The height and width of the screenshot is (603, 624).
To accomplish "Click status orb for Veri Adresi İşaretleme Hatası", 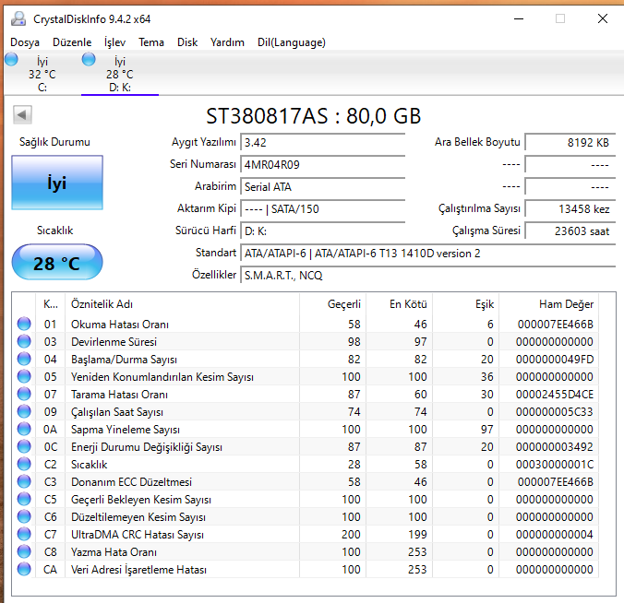I will (x=24, y=569).
